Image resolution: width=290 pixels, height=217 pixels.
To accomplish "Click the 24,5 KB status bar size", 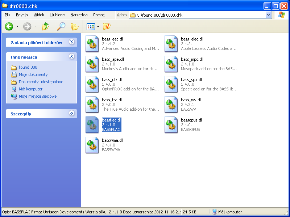I will (x=190, y=212).
